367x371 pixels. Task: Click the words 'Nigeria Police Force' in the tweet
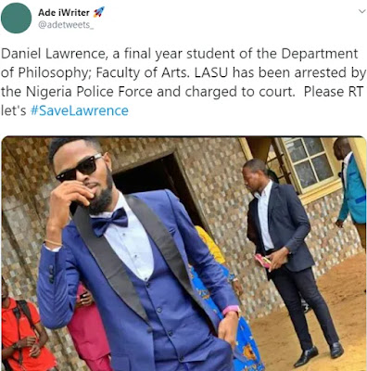[89, 92]
